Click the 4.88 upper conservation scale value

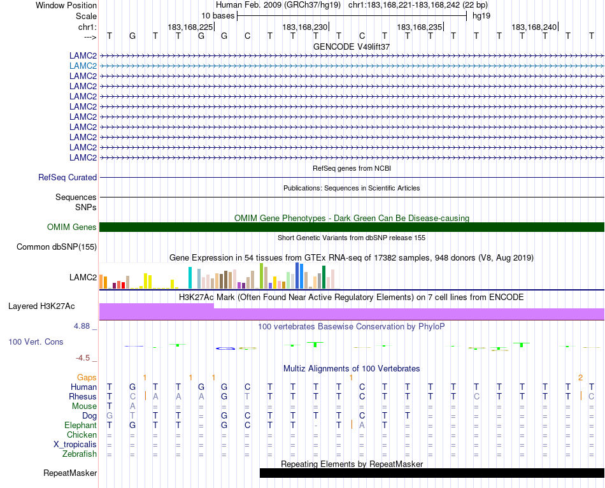[x=82, y=326]
